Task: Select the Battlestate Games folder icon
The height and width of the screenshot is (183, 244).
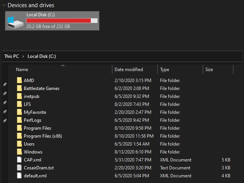Action: tap(19, 88)
